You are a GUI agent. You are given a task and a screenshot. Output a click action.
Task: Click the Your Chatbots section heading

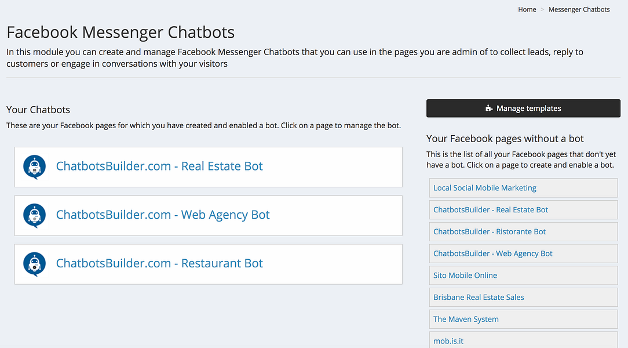[38, 110]
